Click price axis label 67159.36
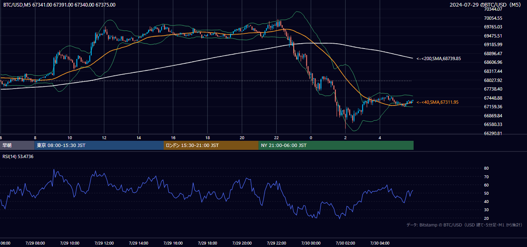The height and width of the screenshot is (247, 527). pos(493,107)
